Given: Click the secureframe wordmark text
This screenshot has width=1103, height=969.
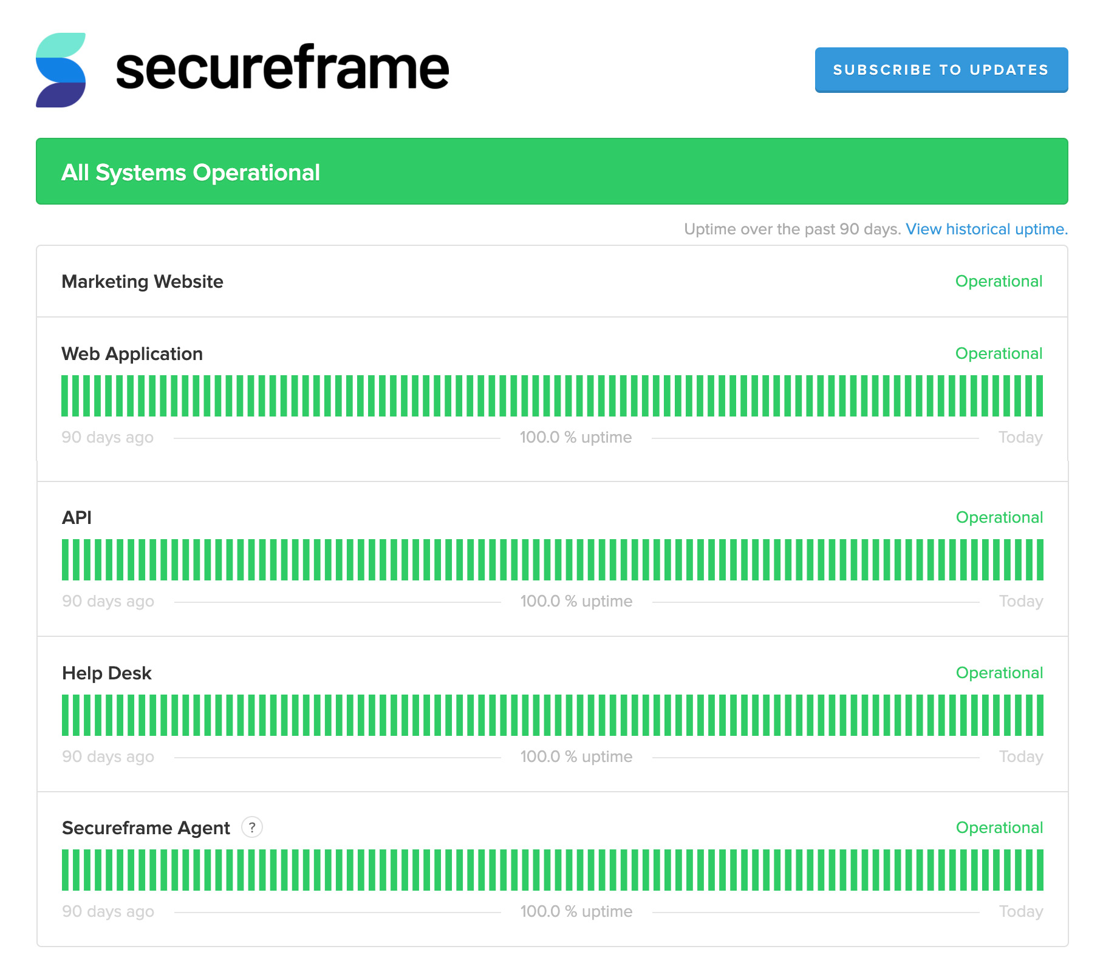Looking at the screenshot, I should point(282,67).
